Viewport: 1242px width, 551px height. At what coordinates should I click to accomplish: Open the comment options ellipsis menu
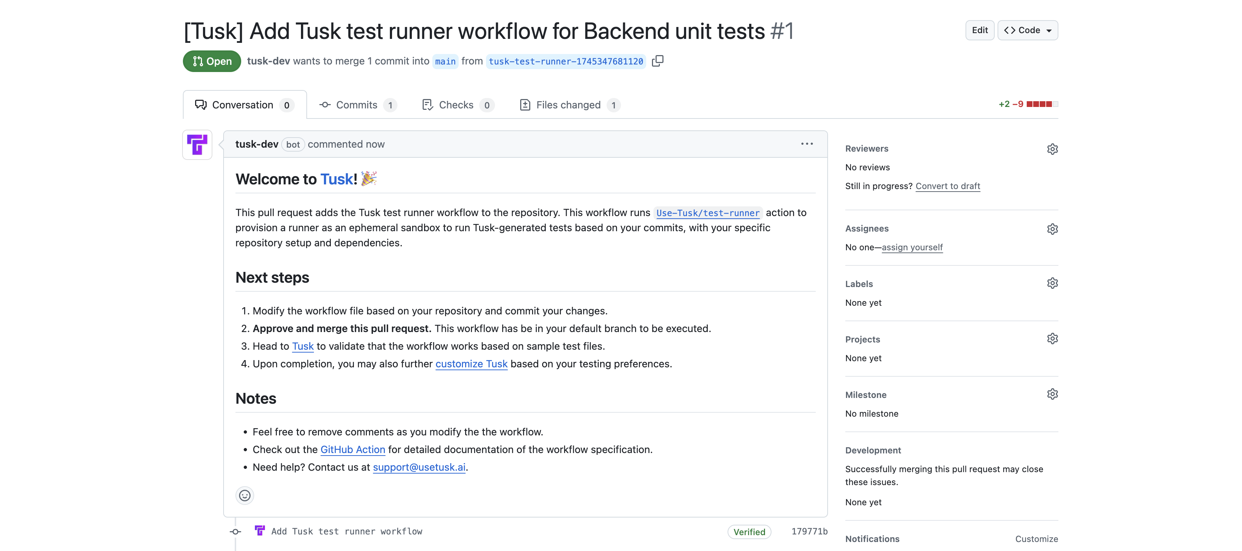tap(807, 144)
